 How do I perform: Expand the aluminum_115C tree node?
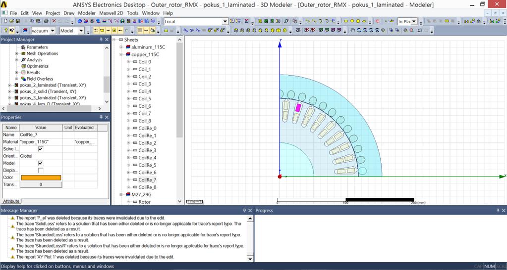point(121,47)
